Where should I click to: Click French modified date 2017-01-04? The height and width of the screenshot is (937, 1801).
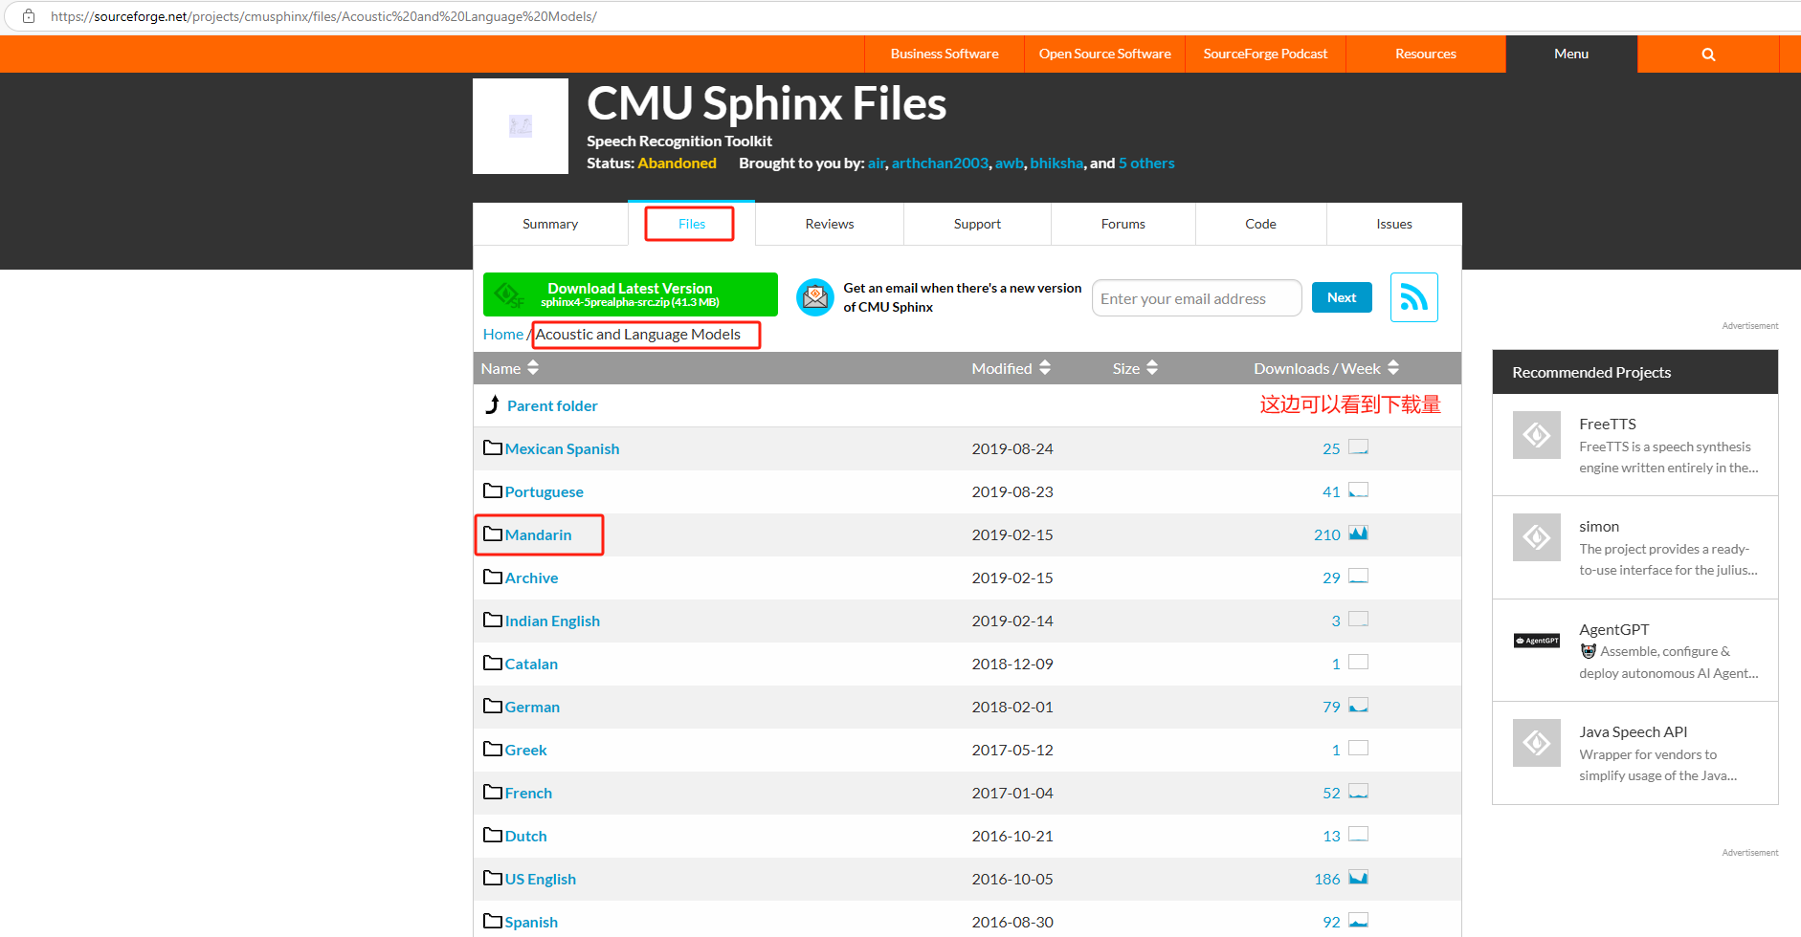(x=1012, y=793)
